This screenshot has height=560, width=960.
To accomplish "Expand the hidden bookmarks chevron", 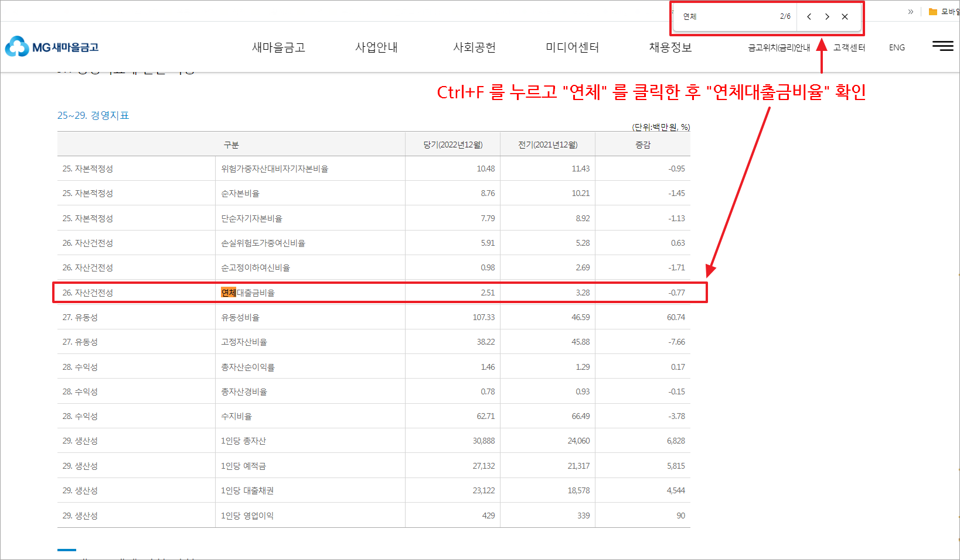I will pyautogui.click(x=910, y=11).
